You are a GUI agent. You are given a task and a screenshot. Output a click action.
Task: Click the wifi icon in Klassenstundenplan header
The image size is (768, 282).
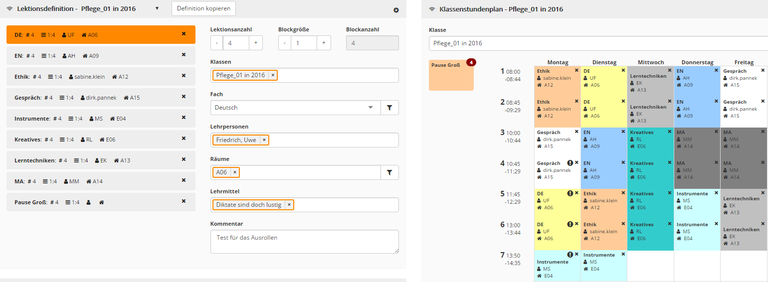(432, 9)
